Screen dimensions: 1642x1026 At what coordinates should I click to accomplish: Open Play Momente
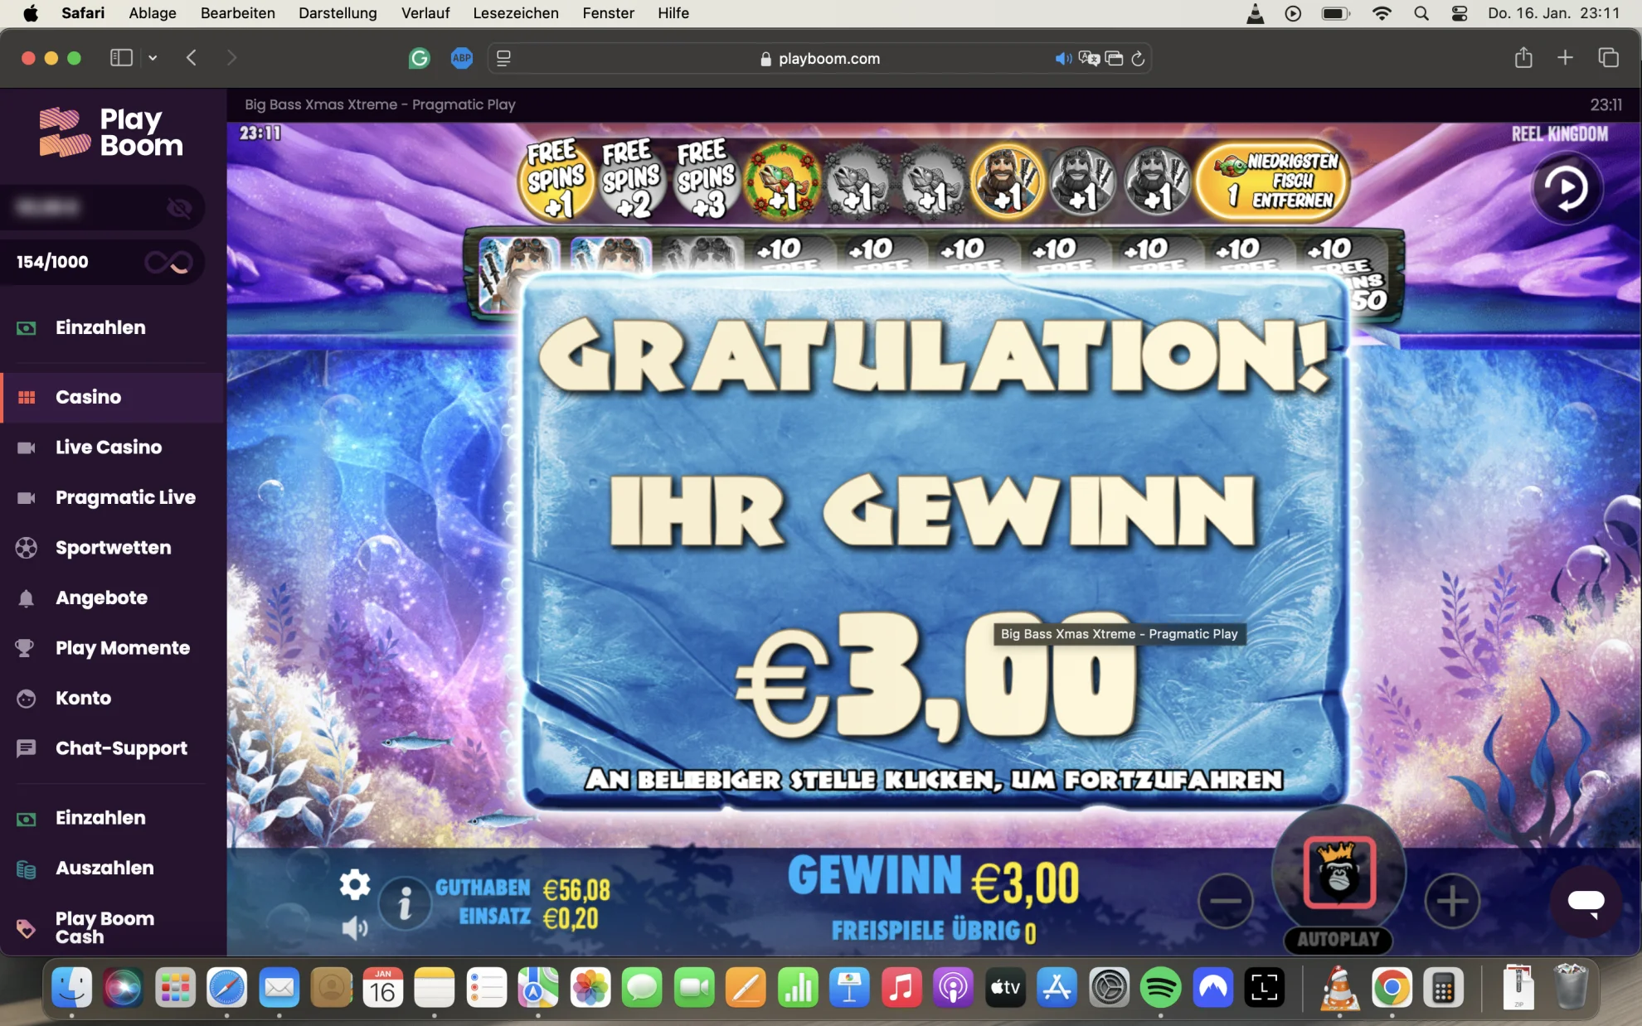(x=122, y=648)
